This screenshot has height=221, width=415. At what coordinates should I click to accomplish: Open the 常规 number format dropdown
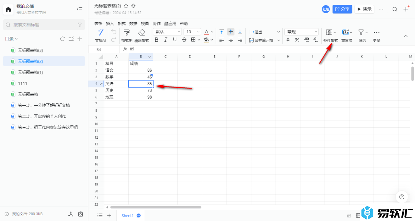click(302, 32)
